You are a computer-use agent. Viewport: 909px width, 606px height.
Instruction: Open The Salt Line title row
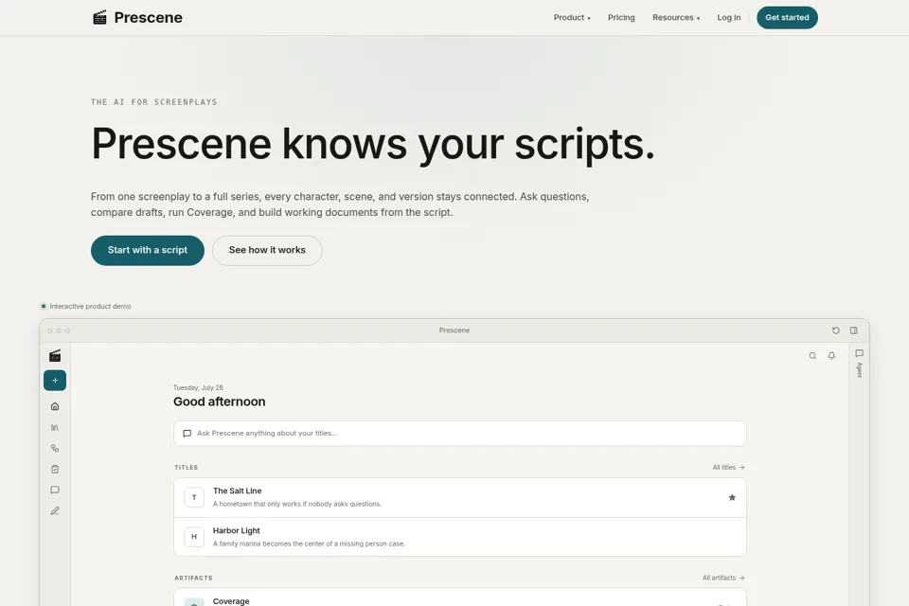460,497
